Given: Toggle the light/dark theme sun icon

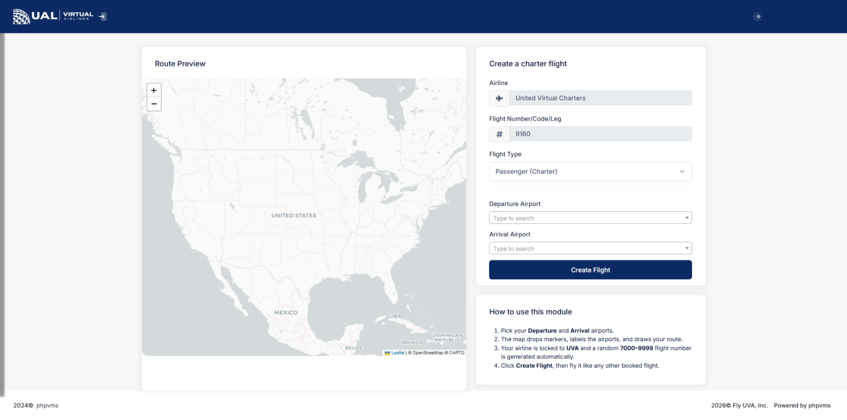Looking at the screenshot, I should [x=757, y=17].
